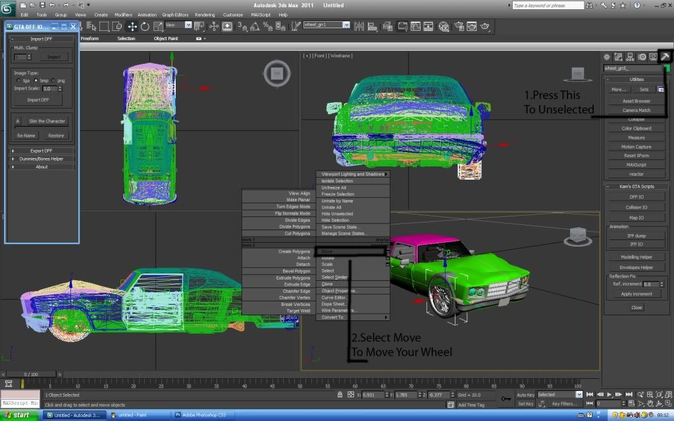Click the 0 / 100 time slider

[x=31, y=374]
